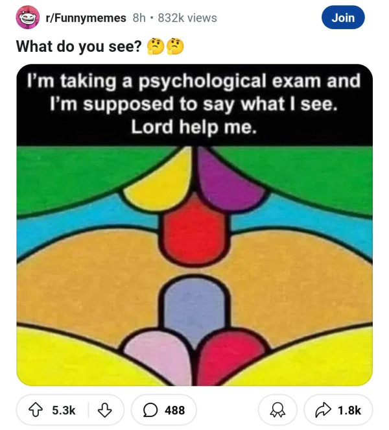389x430 pixels.
Task: Click the 1.8k share count
Action: [x=349, y=410]
